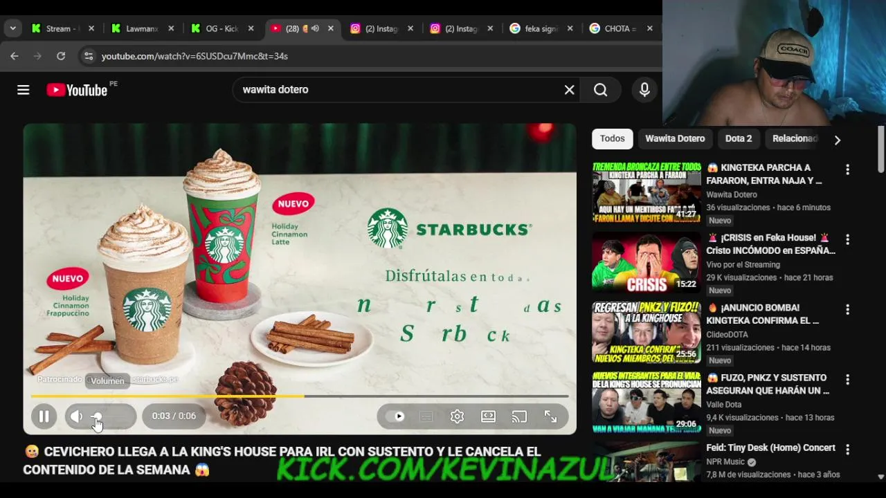Adjust the video volume slider
This screenshot has width=886, height=498.
(111, 416)
